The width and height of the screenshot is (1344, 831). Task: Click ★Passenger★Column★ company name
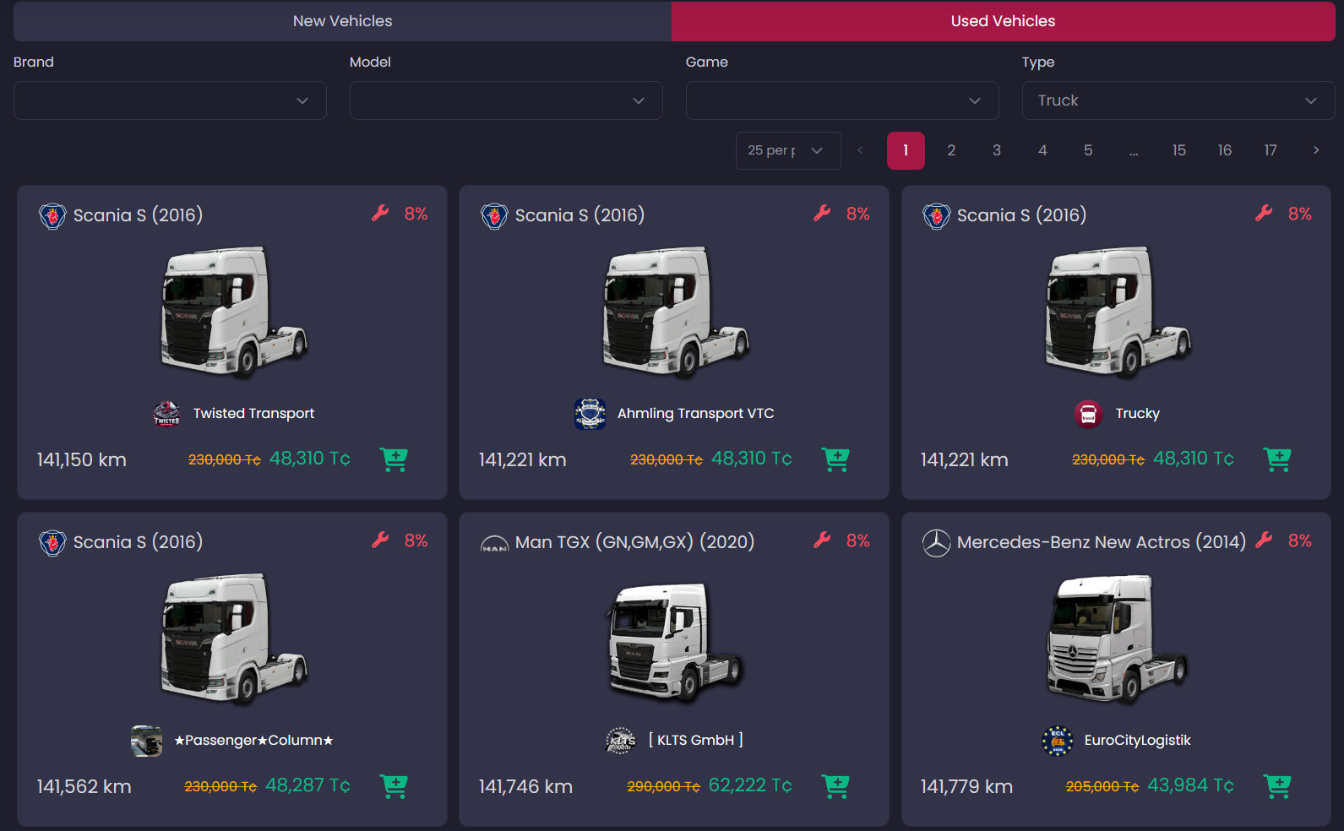(x=253, y=741)
